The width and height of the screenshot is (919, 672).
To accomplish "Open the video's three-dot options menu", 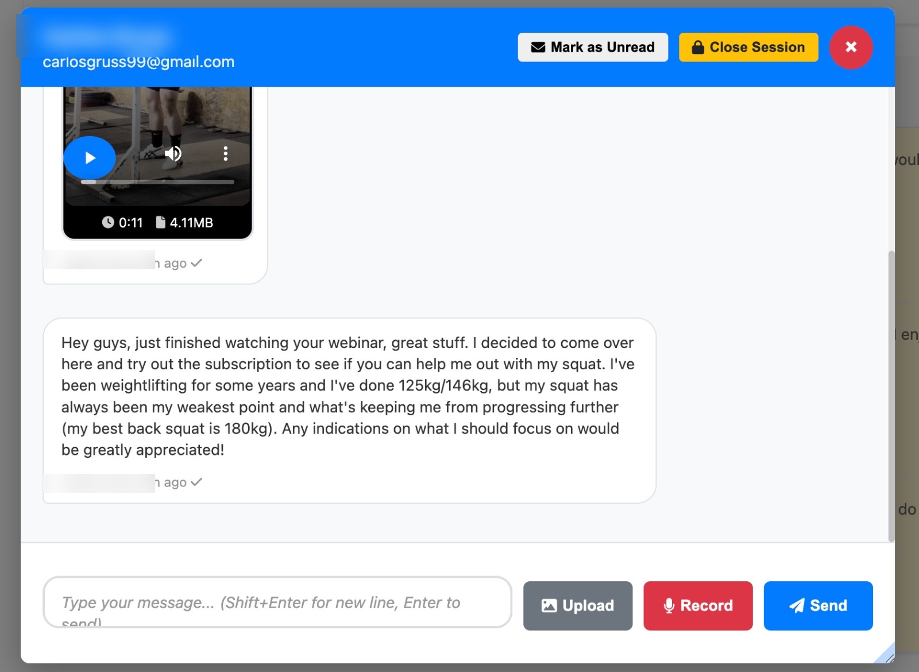I will point(226,153).
